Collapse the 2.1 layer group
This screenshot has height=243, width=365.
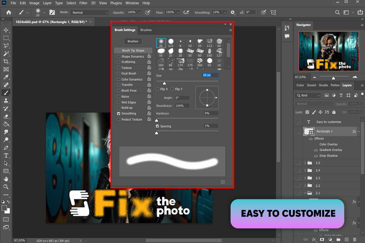305,193
